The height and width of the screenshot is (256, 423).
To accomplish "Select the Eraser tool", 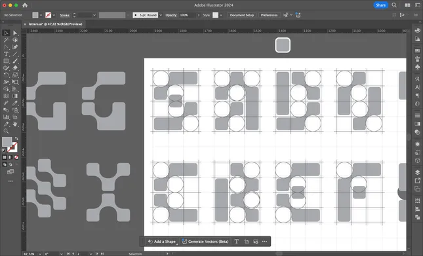I will click(15, 68).
